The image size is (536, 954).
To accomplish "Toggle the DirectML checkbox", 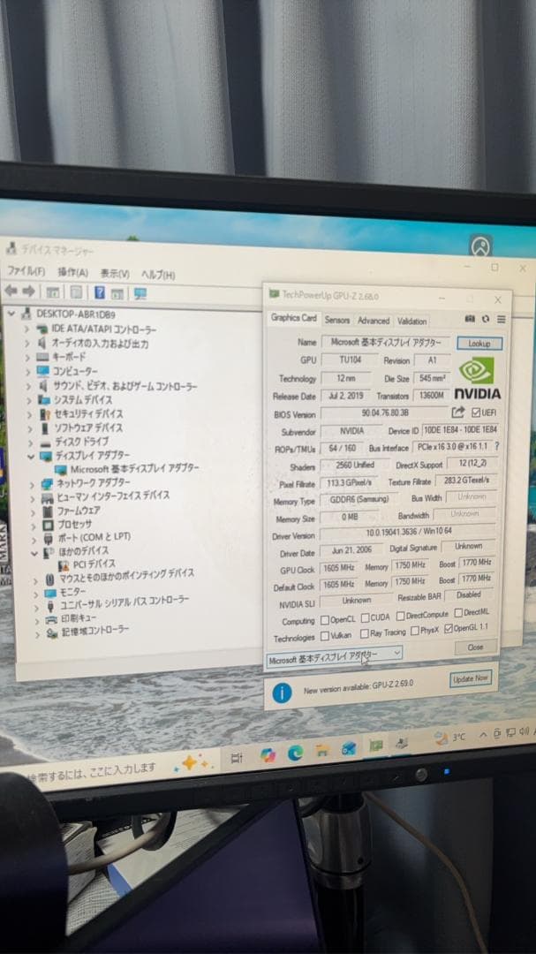I will (x=458, y=613).
